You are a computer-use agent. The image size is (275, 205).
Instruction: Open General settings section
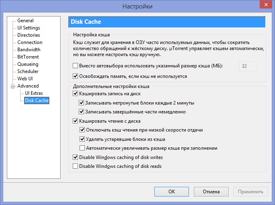[x=25, y=21]
